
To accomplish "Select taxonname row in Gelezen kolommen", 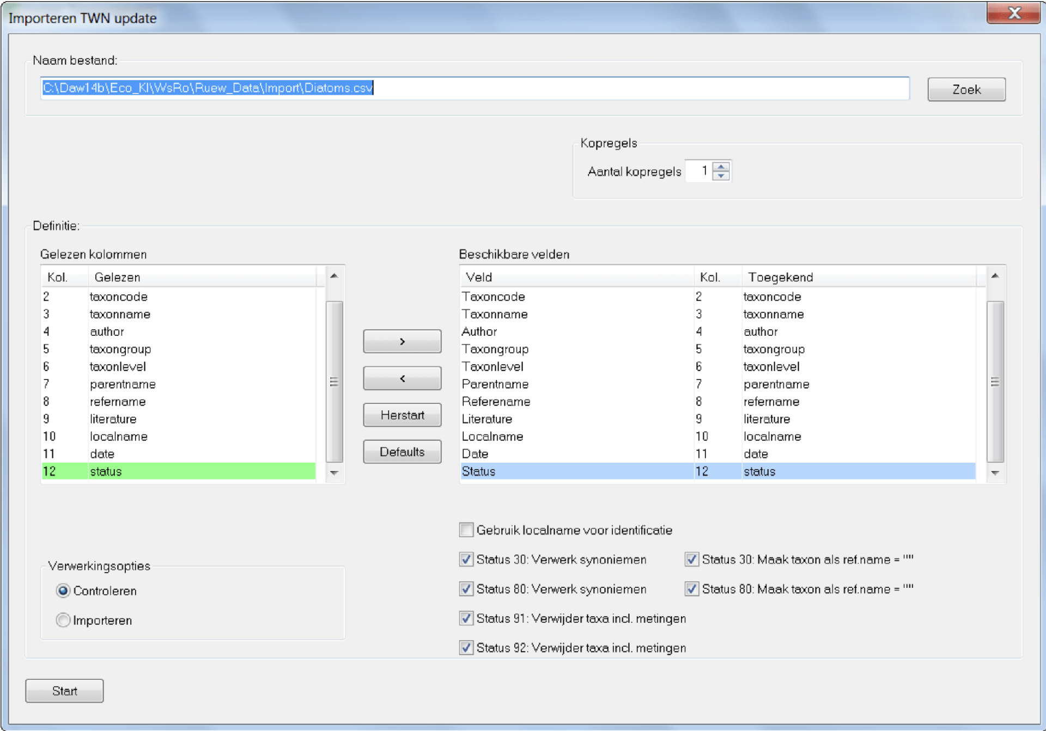I will pyautogui.click(x=179, y=314).
